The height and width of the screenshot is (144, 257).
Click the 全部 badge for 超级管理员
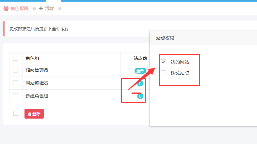click(x=140, y=71)
